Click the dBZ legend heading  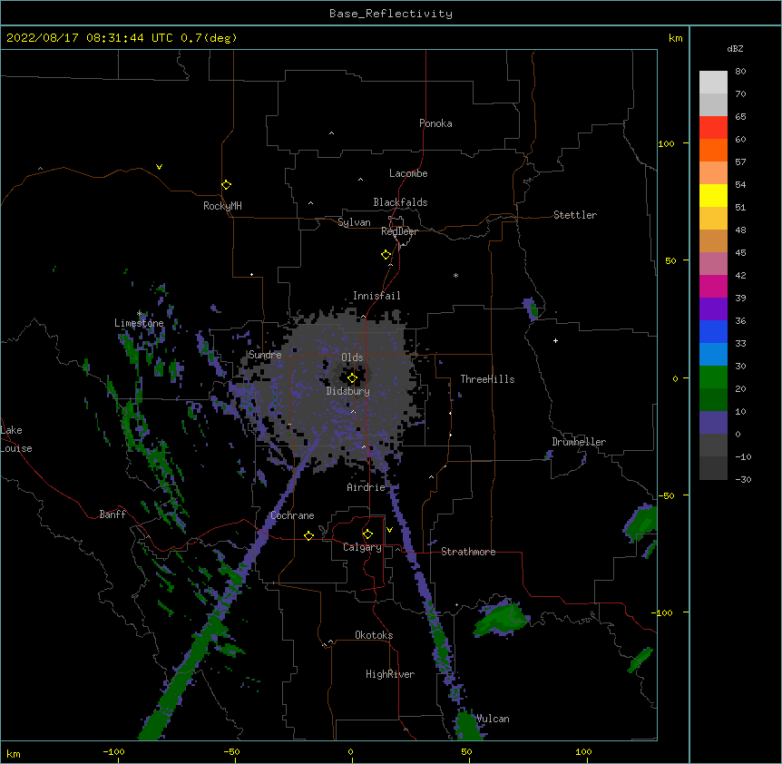(x=735, y=48)
